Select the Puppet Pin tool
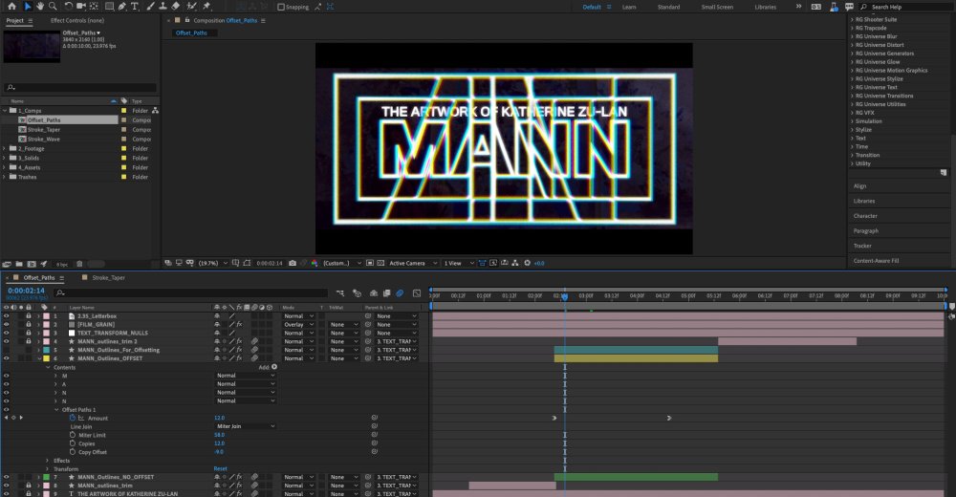 tap(206, 6)
